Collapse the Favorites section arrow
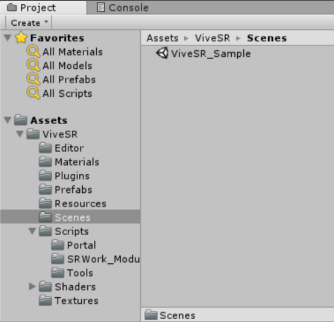 pos(8,38)
